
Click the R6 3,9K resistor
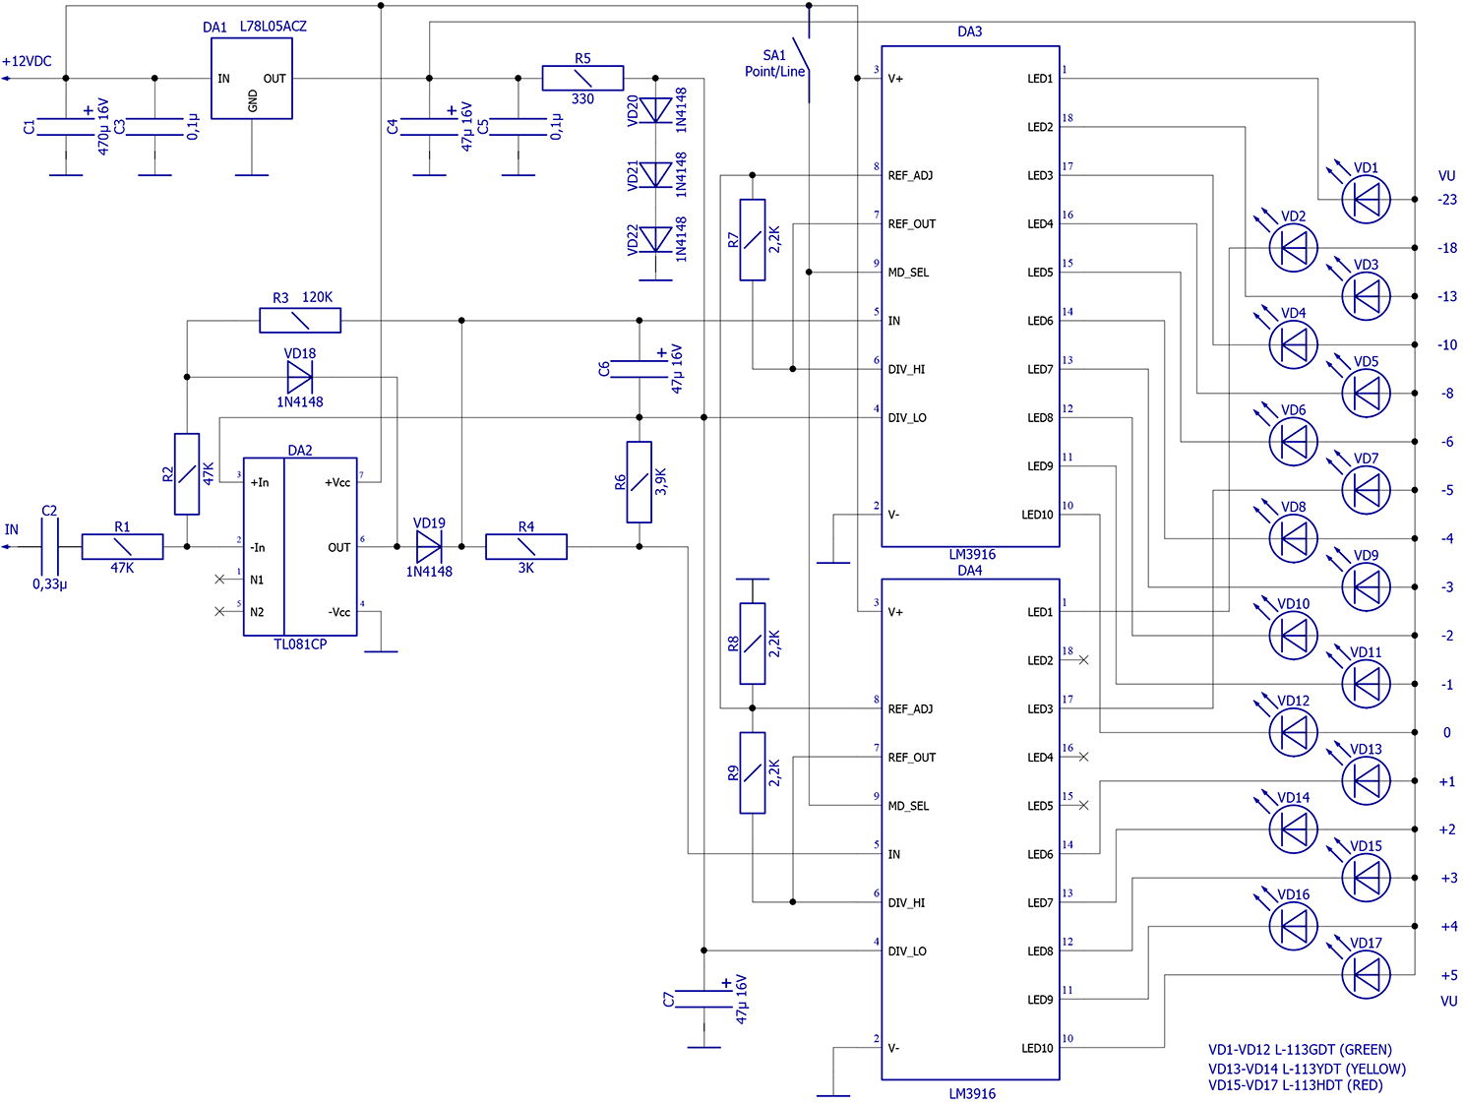pos(640,482)
